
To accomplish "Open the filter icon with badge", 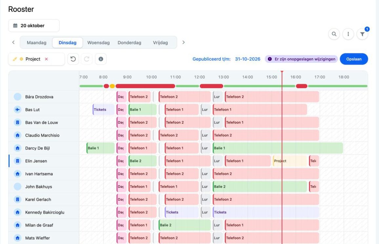I will click(x=362, y=34).
